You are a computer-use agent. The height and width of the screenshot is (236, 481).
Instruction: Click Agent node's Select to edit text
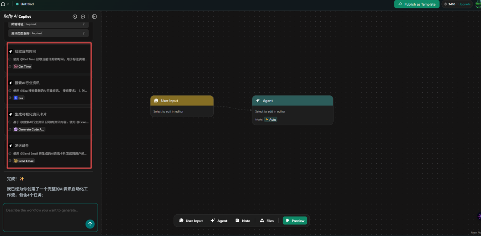[270, 112]
